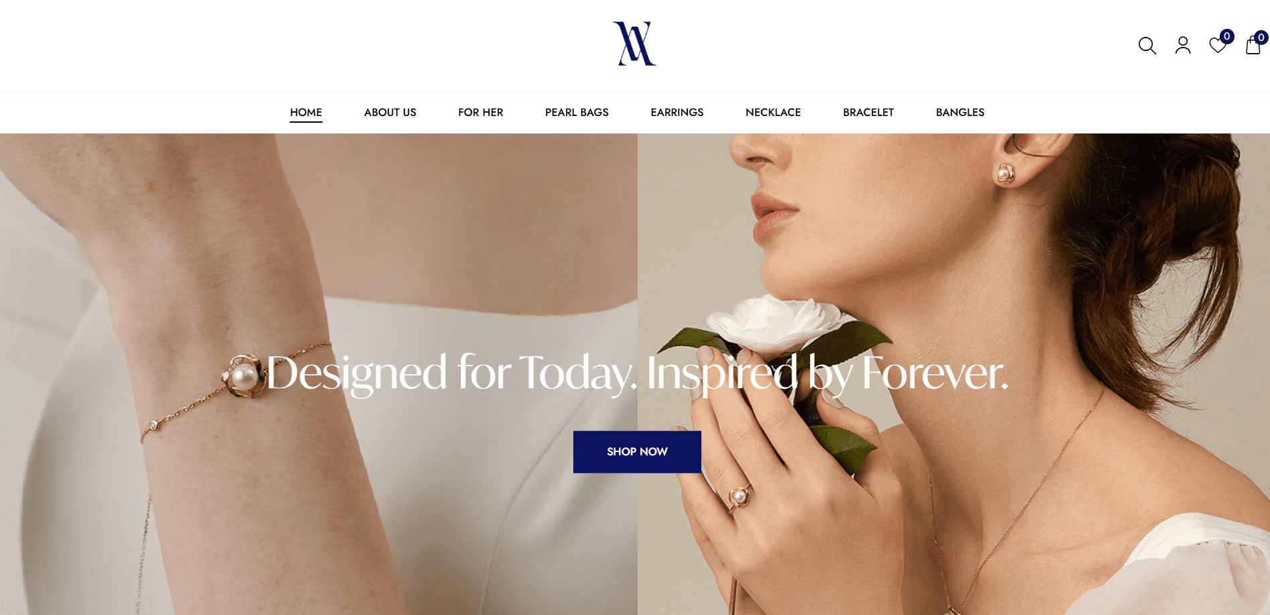Open the user account icon
The image size is (1270, 615).
(1183, 46)
